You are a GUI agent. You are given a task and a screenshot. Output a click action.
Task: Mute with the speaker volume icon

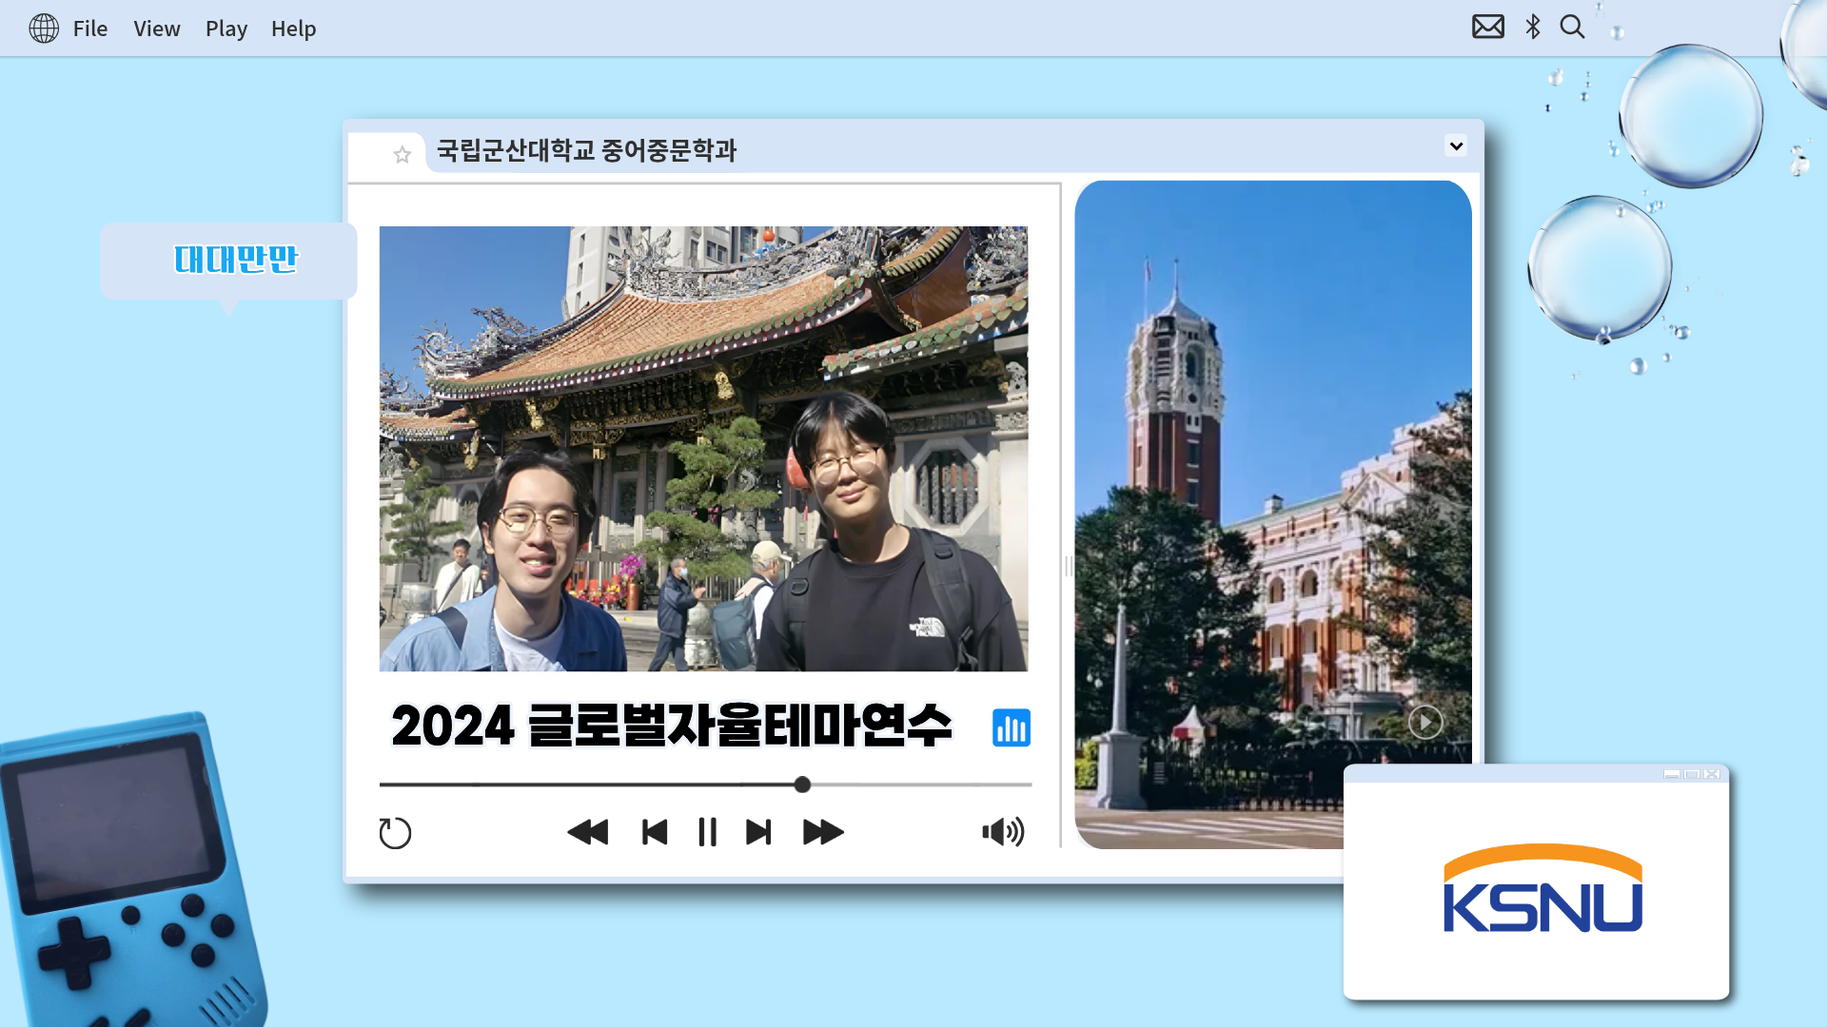[x=1003, y=832]
